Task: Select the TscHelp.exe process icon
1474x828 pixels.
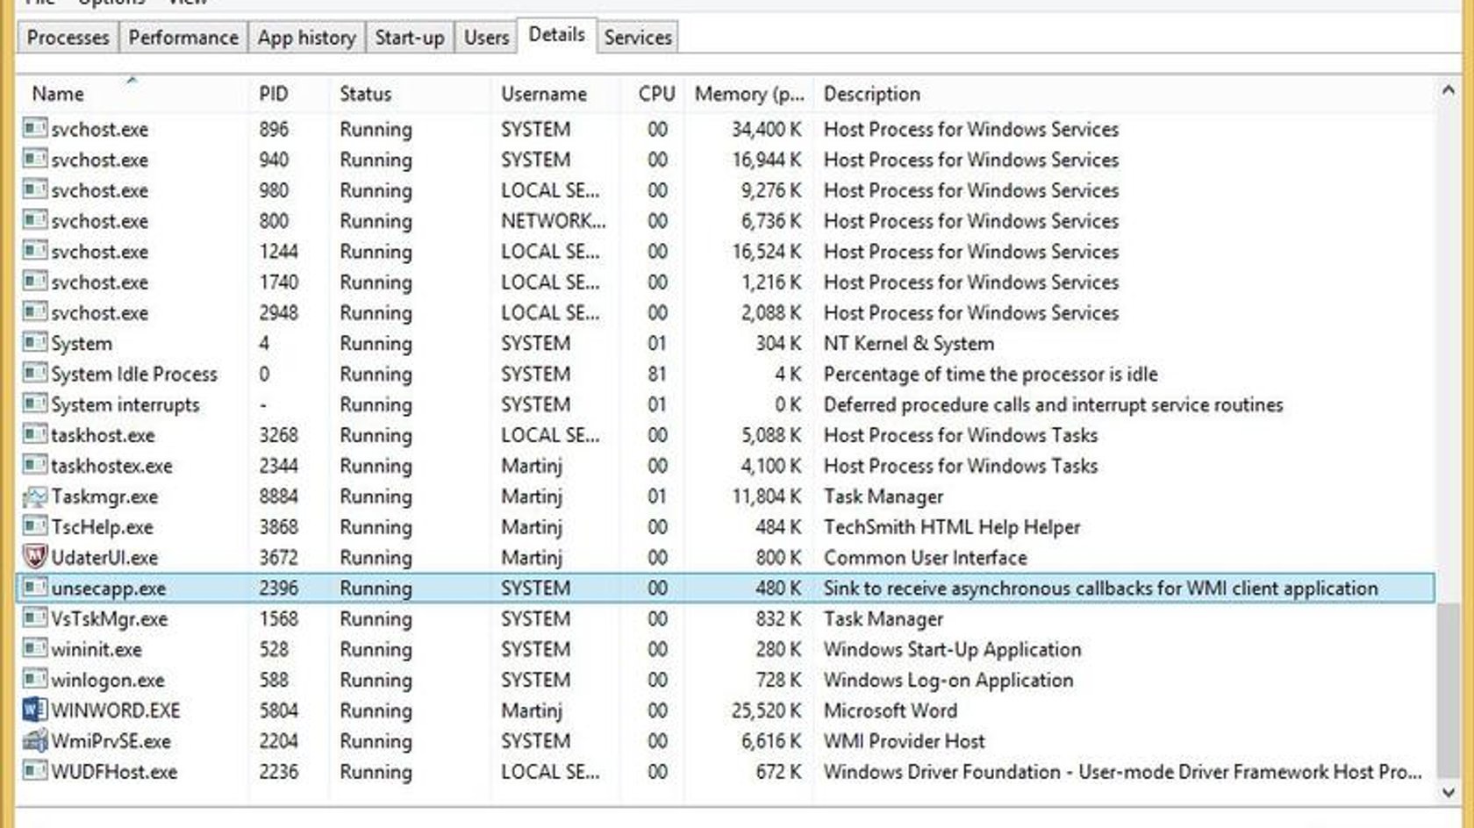Action: click(x=34, y=526)
